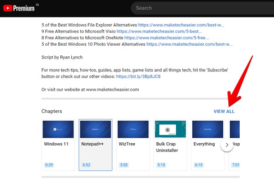Focus the Search input field
Image resolution: width=274 pixels, height=183 pixels.
click(x=203, y=8)
